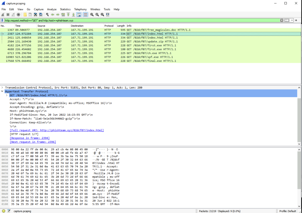Click the Resize columns to fit content icon
Image resolution: width=302 pixels, height=213 pixels.
pyautogui.click(x=108, y=15)
